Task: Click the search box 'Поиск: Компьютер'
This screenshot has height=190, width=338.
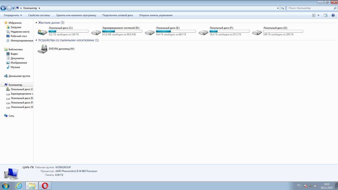Action: (310, 8)
